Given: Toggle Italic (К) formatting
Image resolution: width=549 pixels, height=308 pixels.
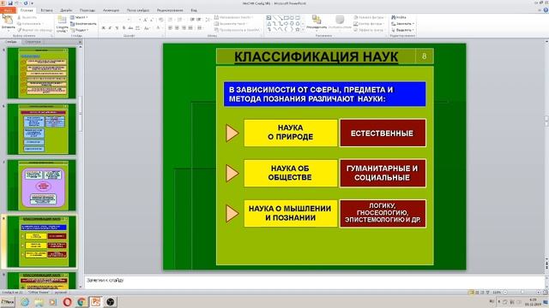Looking at the screenshot, I should (x=110, y=28).
